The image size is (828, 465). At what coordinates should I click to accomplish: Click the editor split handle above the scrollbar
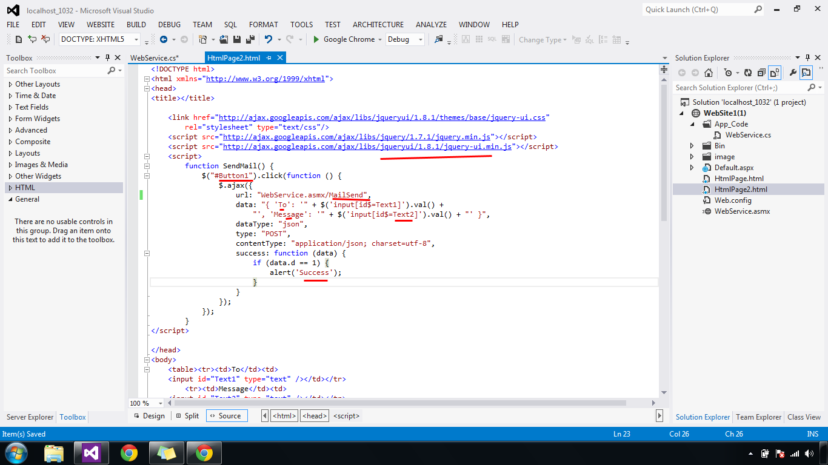pyautogui.click(x=664, y=70)
